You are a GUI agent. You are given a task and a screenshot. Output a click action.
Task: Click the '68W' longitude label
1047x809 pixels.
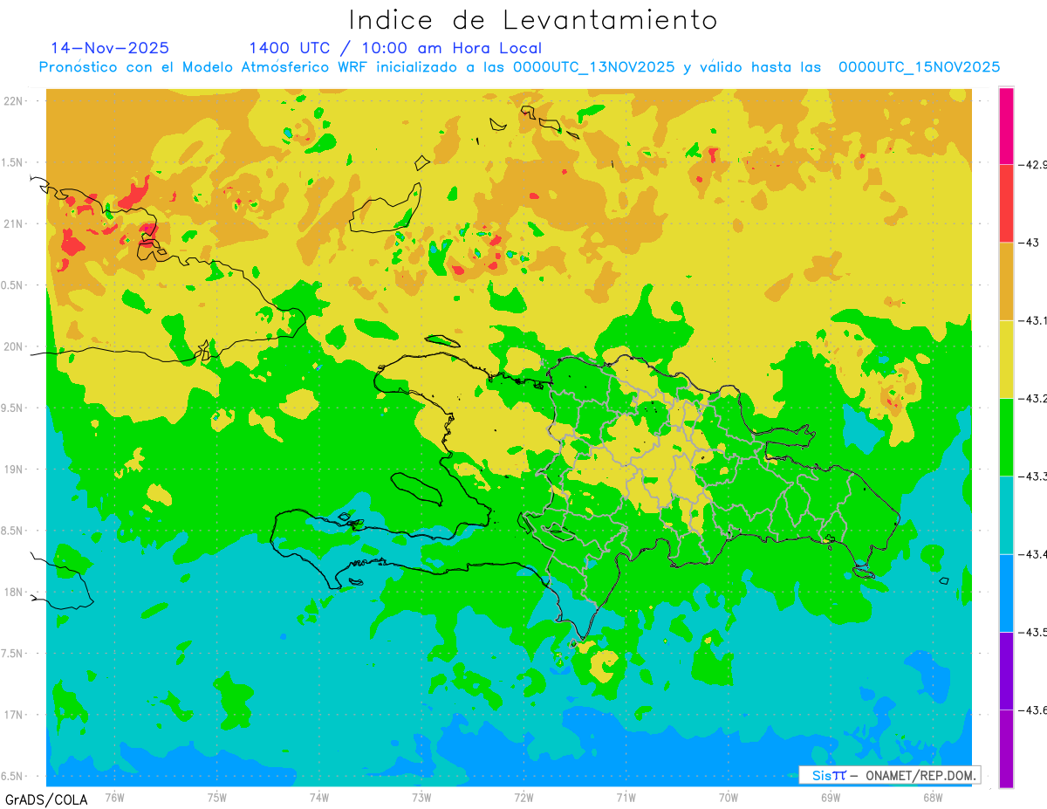pos(933,797)
